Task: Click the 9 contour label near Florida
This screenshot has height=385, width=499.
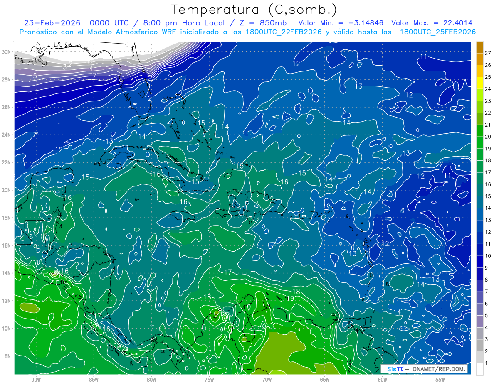Action: pos(121,81)
